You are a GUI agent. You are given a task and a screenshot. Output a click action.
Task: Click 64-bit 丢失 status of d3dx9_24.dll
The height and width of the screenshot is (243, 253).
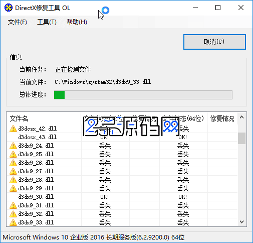183,146
